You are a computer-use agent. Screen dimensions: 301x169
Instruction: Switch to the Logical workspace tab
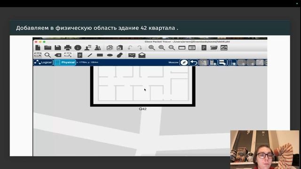(x=43, y=62)
